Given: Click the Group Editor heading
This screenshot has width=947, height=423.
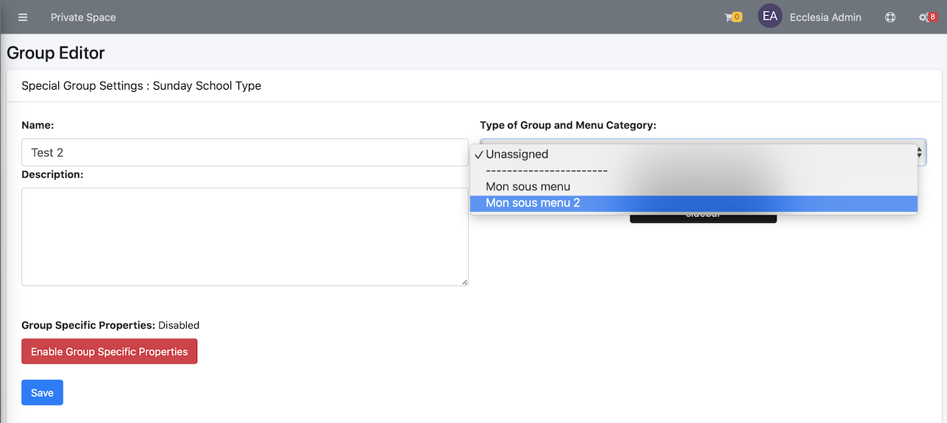Looking at the screenshot, I should tap(56, 53).
